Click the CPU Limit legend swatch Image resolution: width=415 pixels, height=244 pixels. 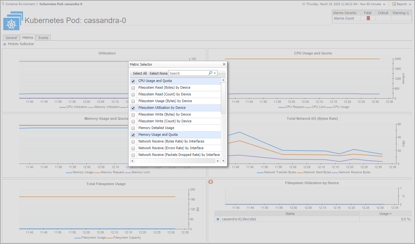tap(308, 107)
